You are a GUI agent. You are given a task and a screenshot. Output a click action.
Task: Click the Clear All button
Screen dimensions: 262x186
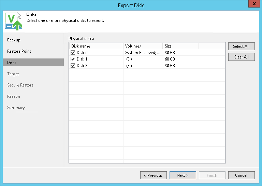click(x=242, y=57)
